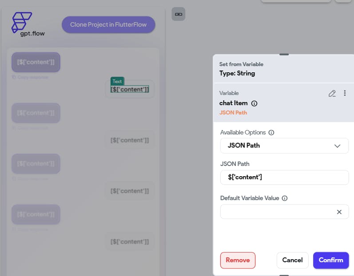This screenshot has height=276, width=354.
Task: Open the Available Options JSON Path dropdown
Action: pos(284,146)
